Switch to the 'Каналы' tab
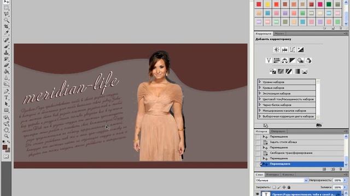 coord(288,175)
